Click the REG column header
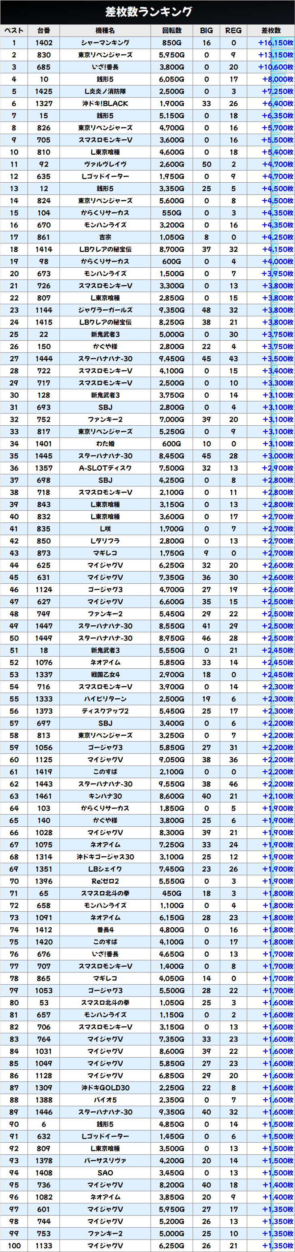 [233, 31]
